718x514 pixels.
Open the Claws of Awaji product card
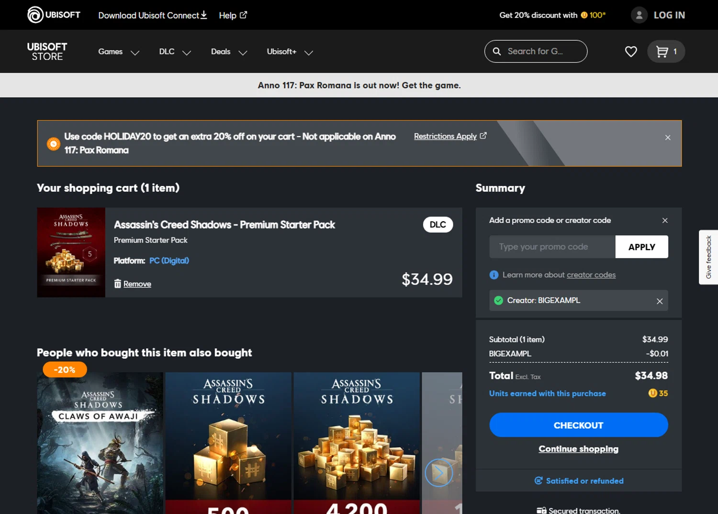point(100,443)
